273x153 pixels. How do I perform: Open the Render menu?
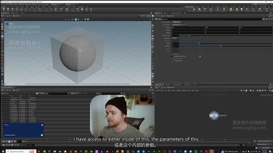pos(11,5)
